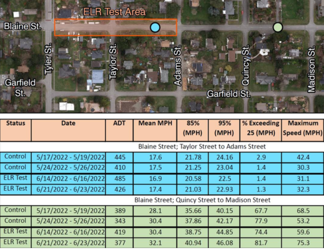Click the 5/17/2022 - 5/19/2022 date in the blue section
The width and height of the screenshot is (324, 249).
click(x=69, y=157)
